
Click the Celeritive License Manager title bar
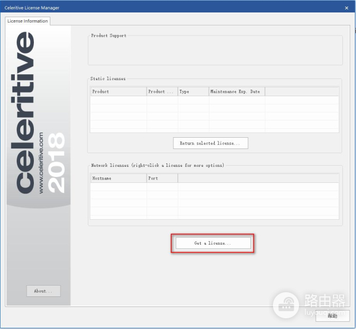click(x=148, y=7)
